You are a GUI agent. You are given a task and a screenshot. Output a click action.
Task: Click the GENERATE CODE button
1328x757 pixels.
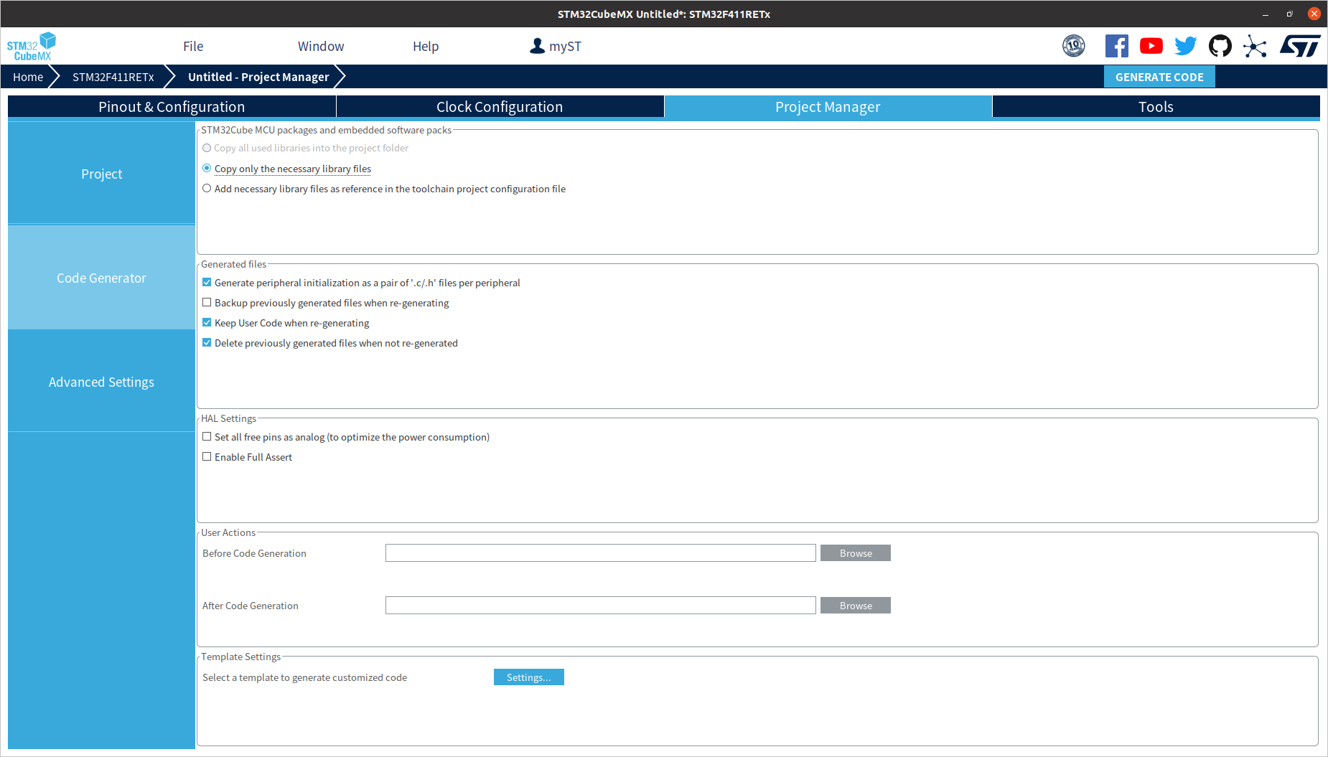coord(1159,77)
